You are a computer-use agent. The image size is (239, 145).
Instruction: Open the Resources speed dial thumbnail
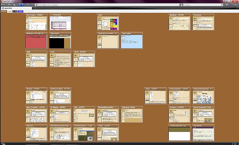(203, 22)
